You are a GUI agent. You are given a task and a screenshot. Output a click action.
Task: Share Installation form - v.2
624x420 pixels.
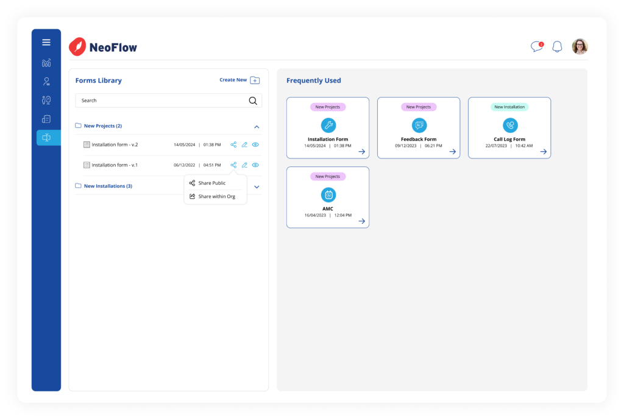233,144
